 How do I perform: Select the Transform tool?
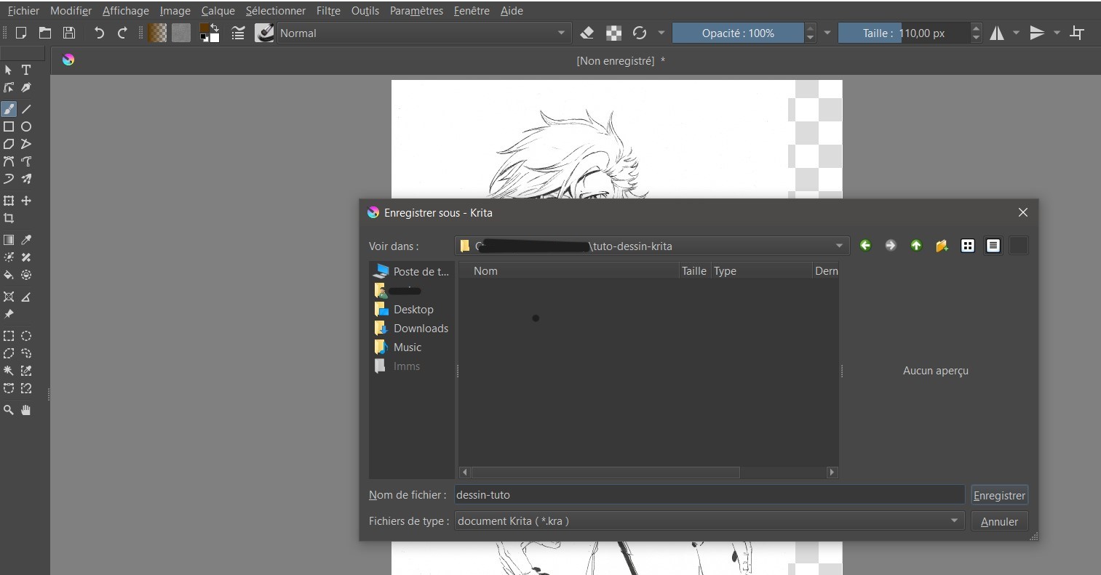[9, 201]
